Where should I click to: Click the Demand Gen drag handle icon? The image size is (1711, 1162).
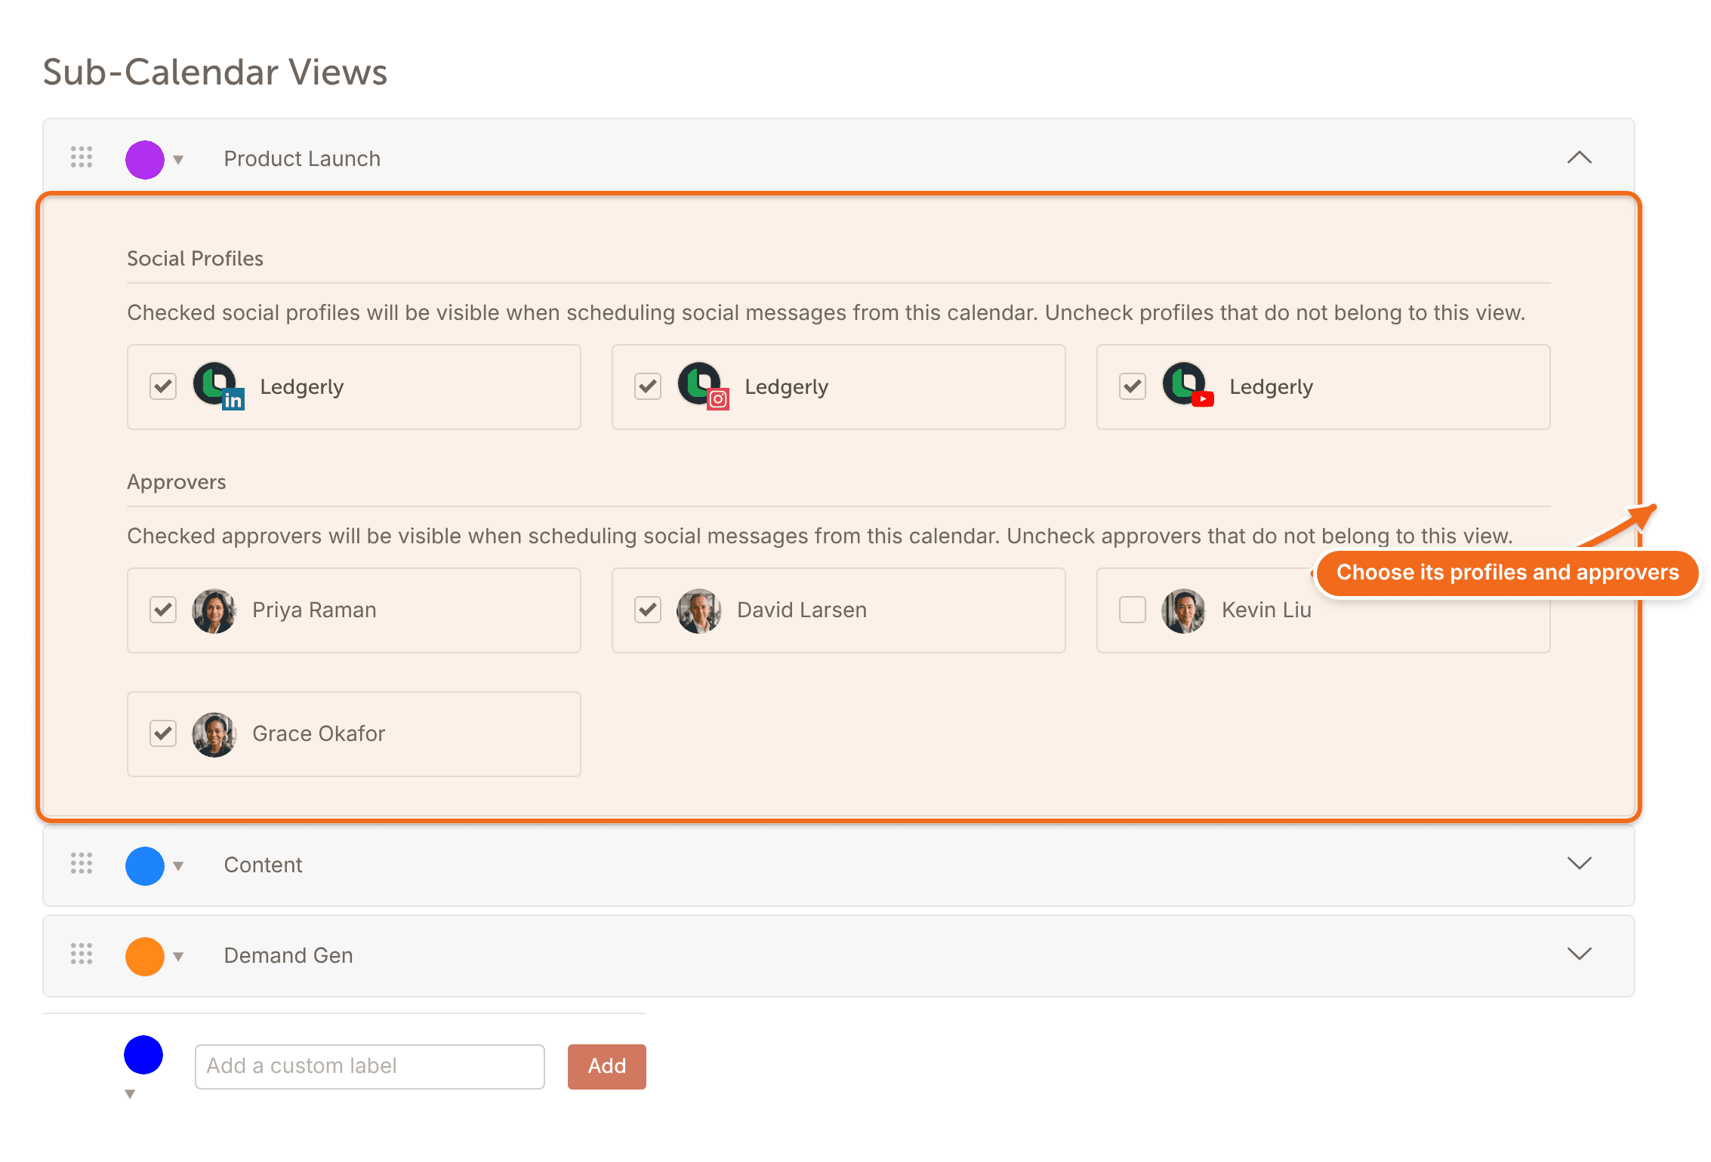pos(82,954)
